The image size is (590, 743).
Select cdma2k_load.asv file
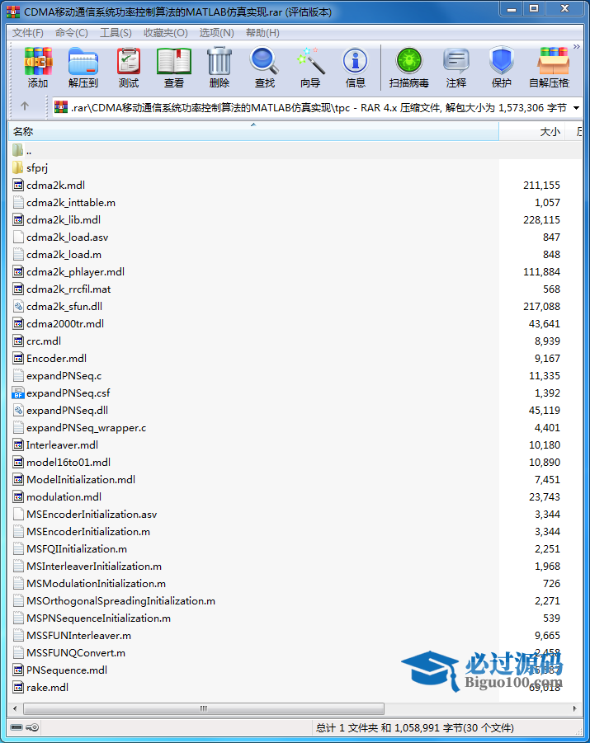click(x=68, y=237)
